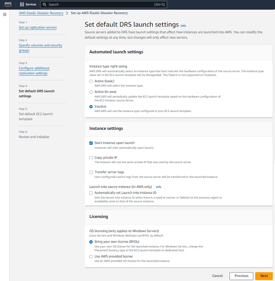Click the search magnifier icon

pyautogui.click(x=45, y=4)
